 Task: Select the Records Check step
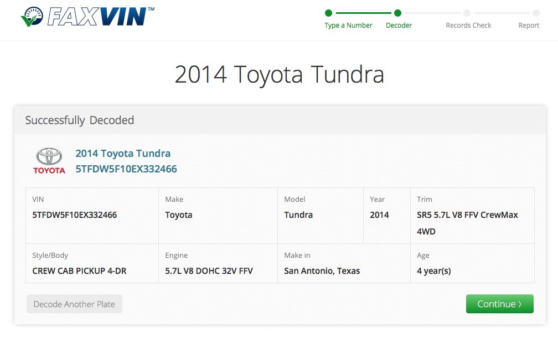coord(468,26)
